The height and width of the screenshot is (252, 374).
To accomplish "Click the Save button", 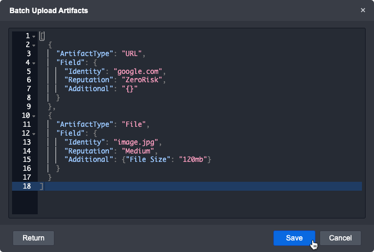I will click(294, 238).
